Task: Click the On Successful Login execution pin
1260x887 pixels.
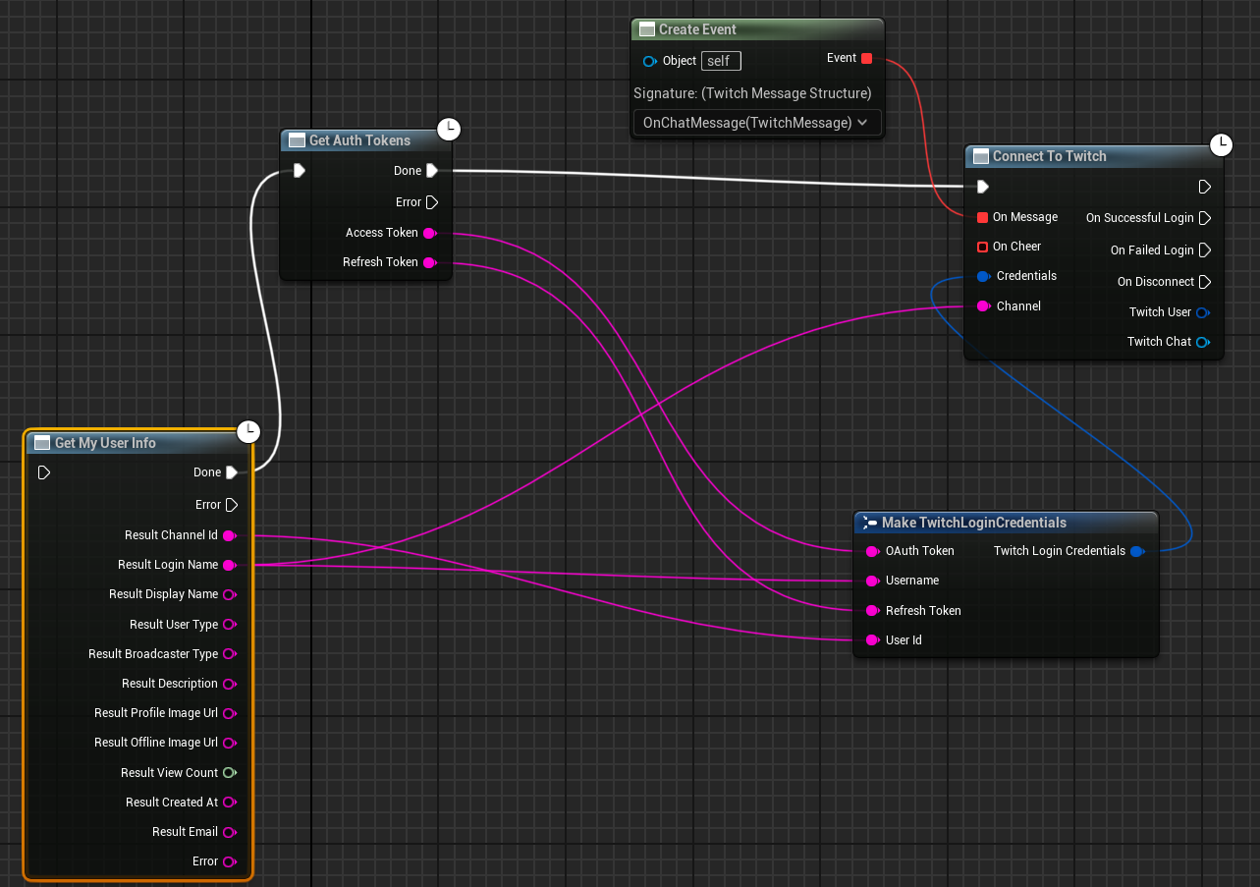Action: coord(1204,217)
